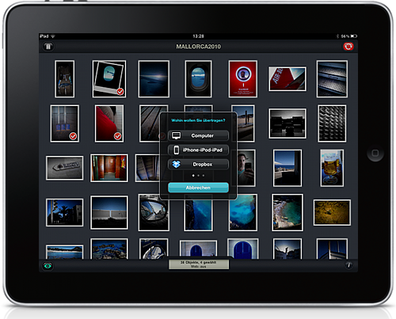
Task: Tap the phone icon beside iPhone-iPod-iPad
Action: [x=176, y=150]
